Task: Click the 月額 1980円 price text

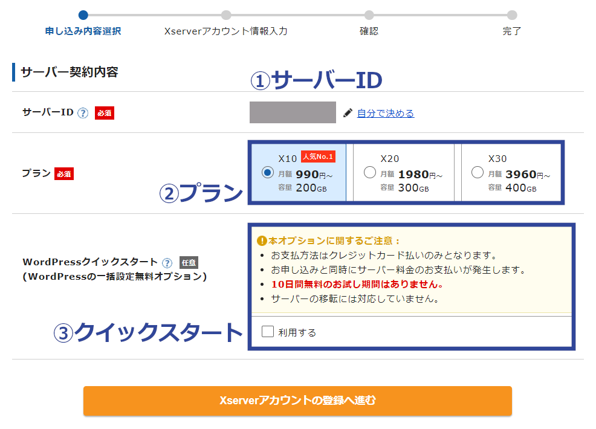Action: tap(411, 175)
